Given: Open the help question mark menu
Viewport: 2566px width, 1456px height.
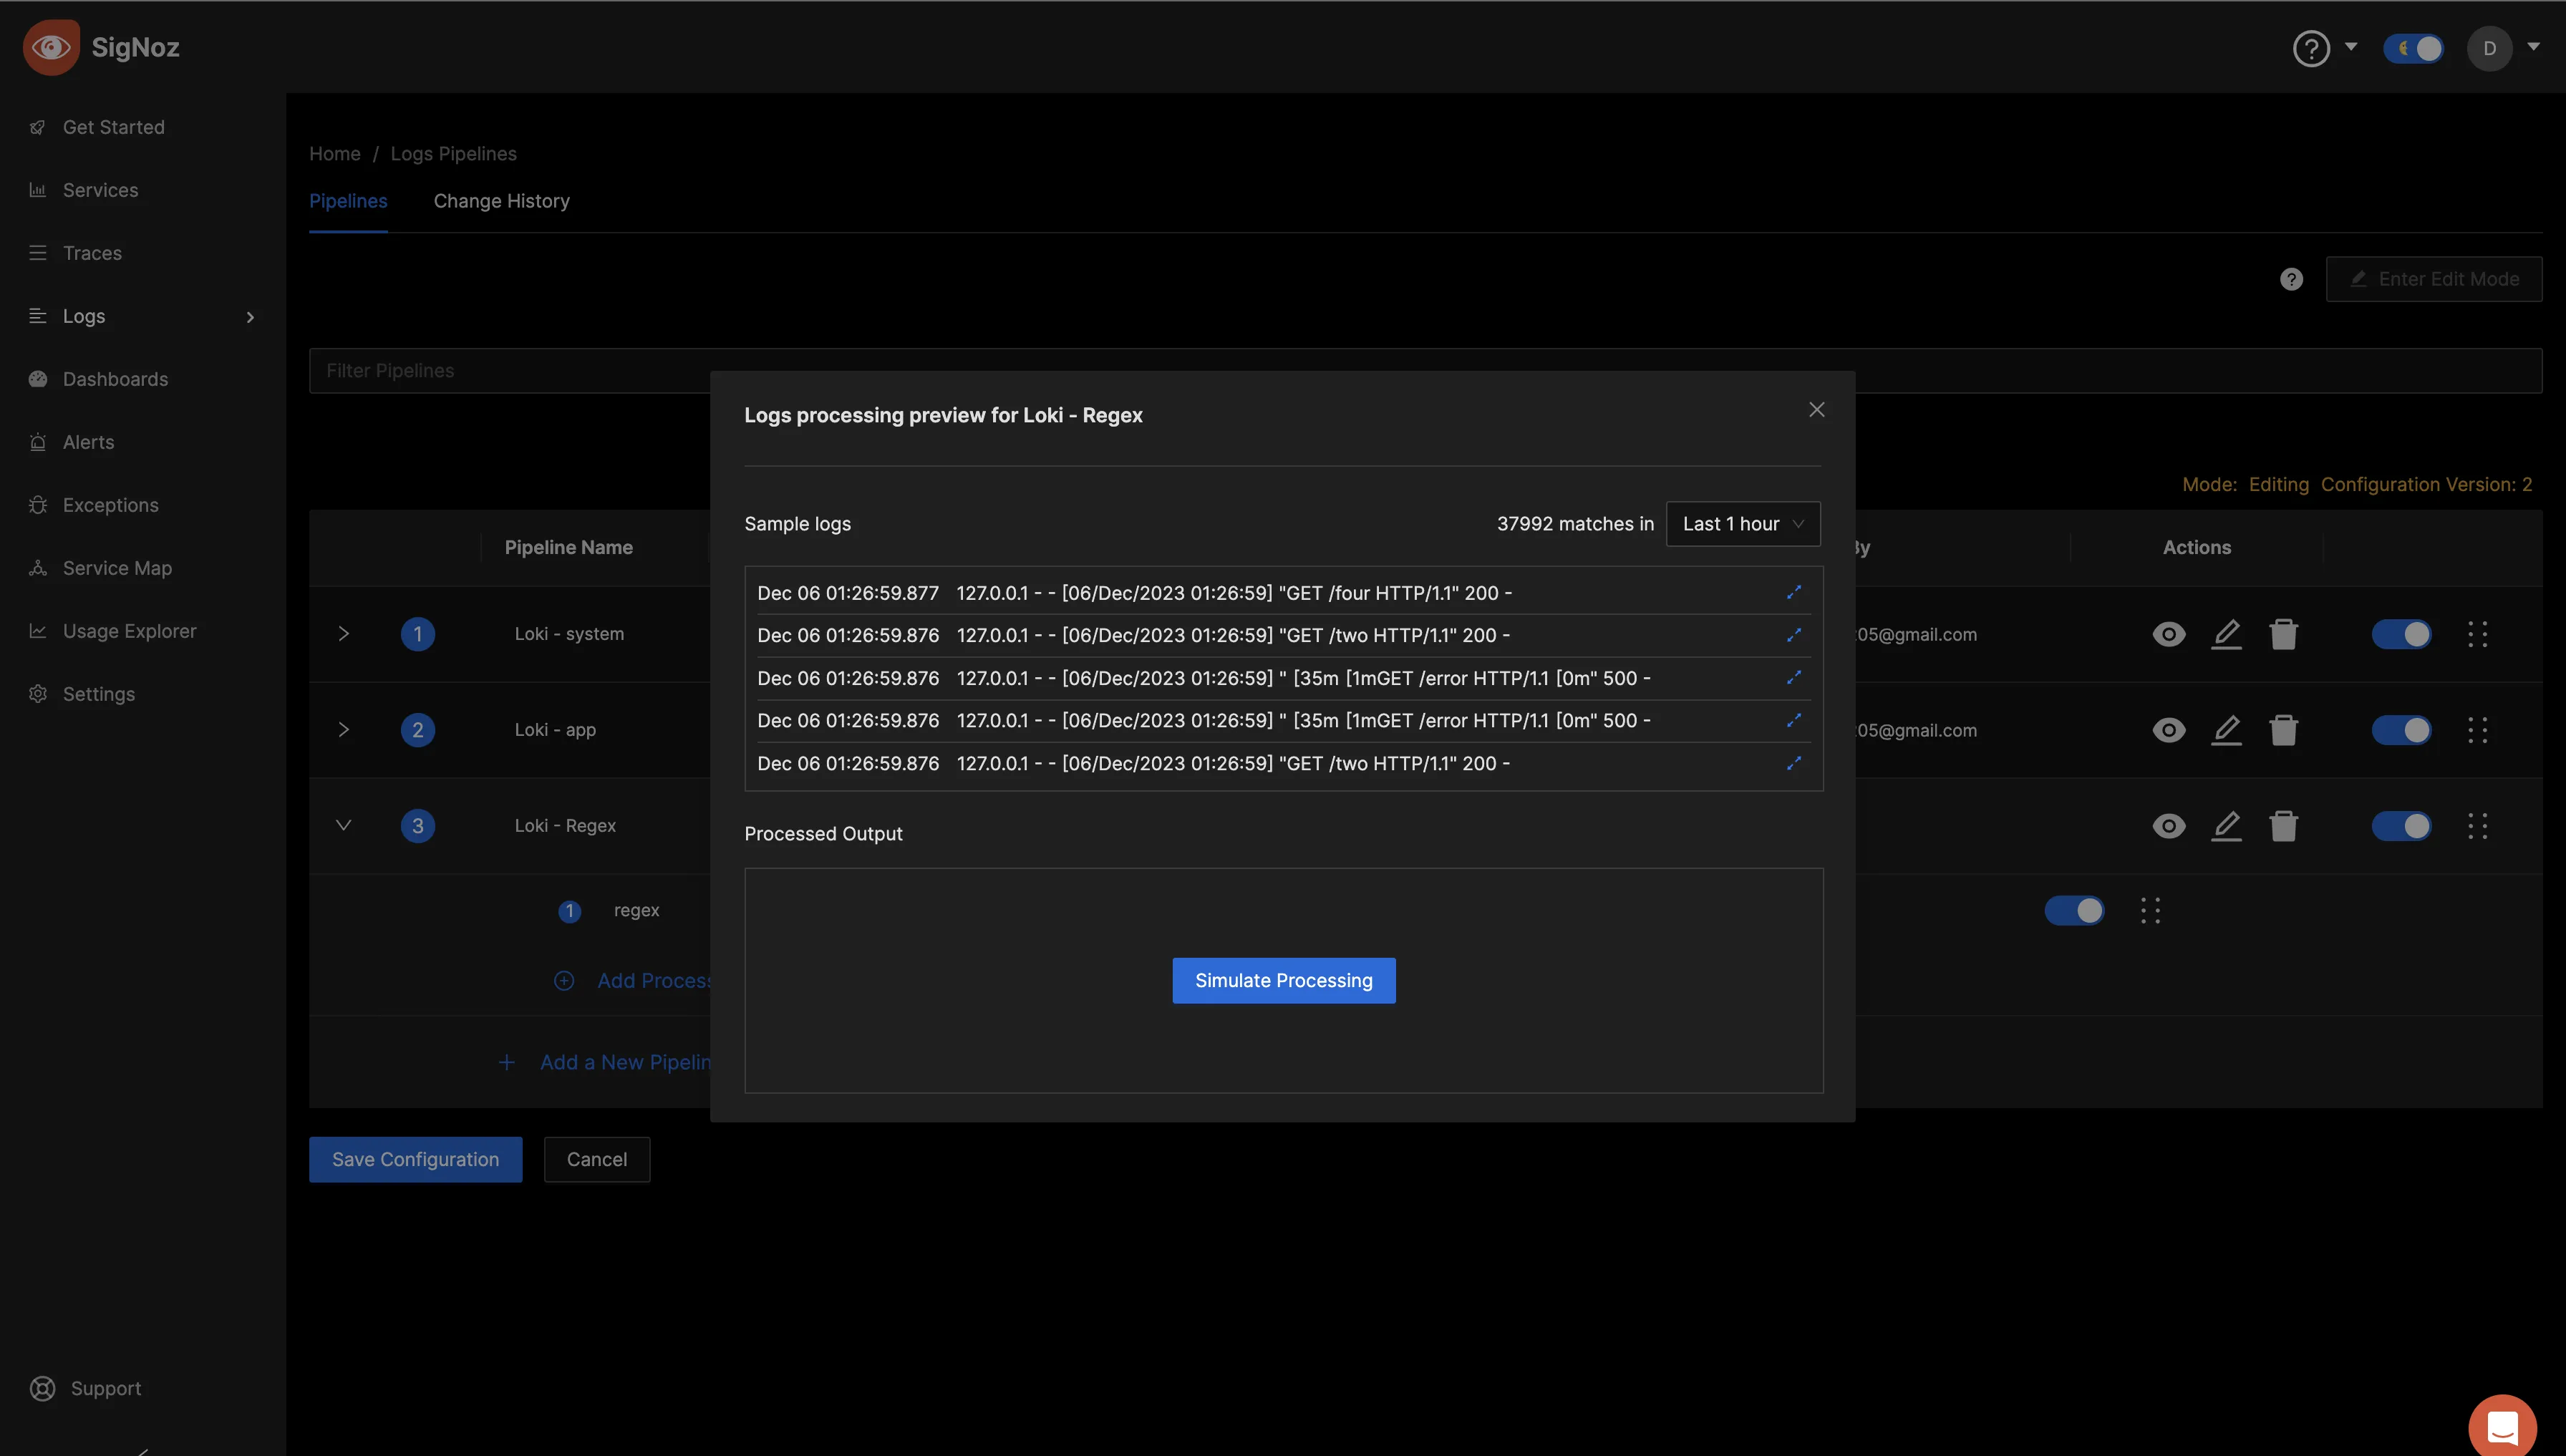Looking at the screenshot, I should (x=2311, y=48).
